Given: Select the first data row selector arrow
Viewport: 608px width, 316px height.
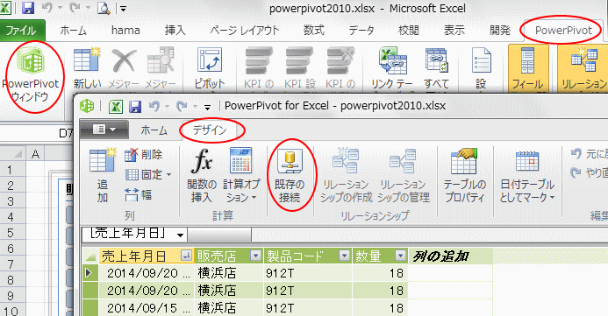Looking at the screenshot, I should point(90,273).
